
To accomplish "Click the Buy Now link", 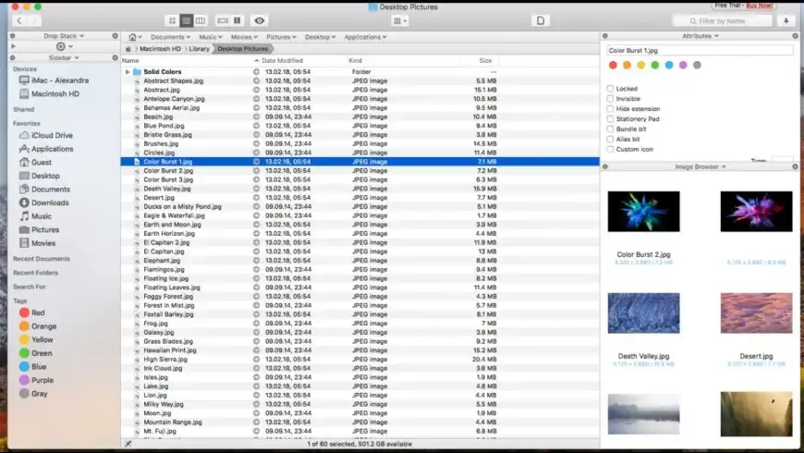I will click(x=760, y=6).
